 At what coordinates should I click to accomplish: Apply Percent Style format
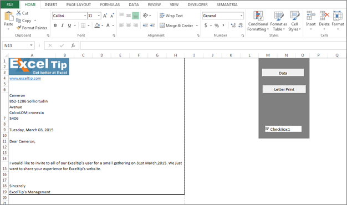[217, 25]
